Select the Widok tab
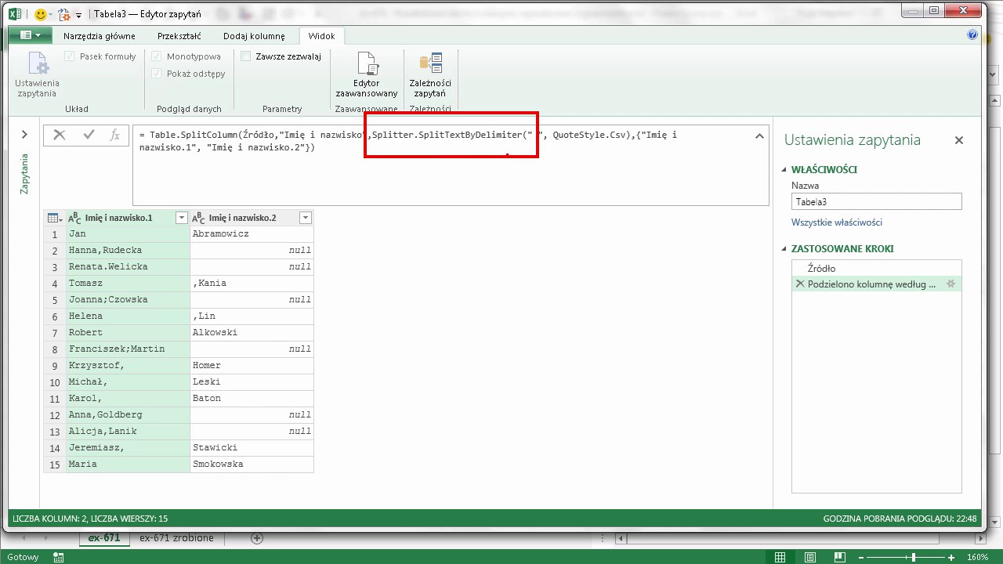Screen dimensions: 1003x564 [321, 36]
